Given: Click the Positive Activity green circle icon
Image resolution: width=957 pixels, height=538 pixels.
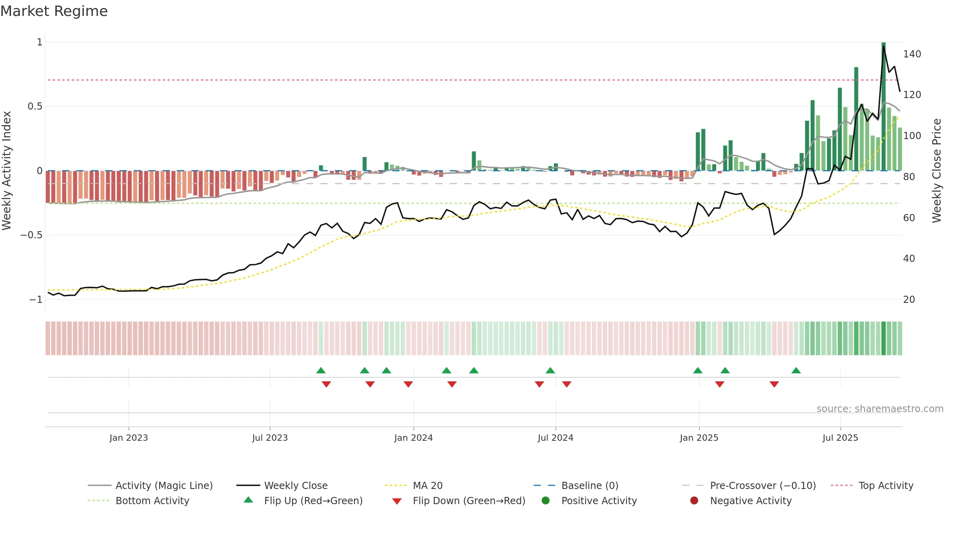Looking at the screenshot, I should click(x=545, y=500).
